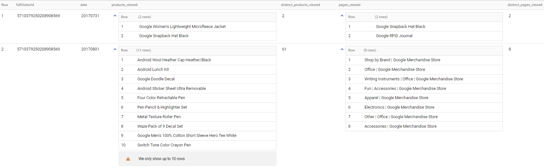Select Google Women's Lightweight Microfleece Jacket
This screenshot has width=544, height=168.
click(183, 27)
